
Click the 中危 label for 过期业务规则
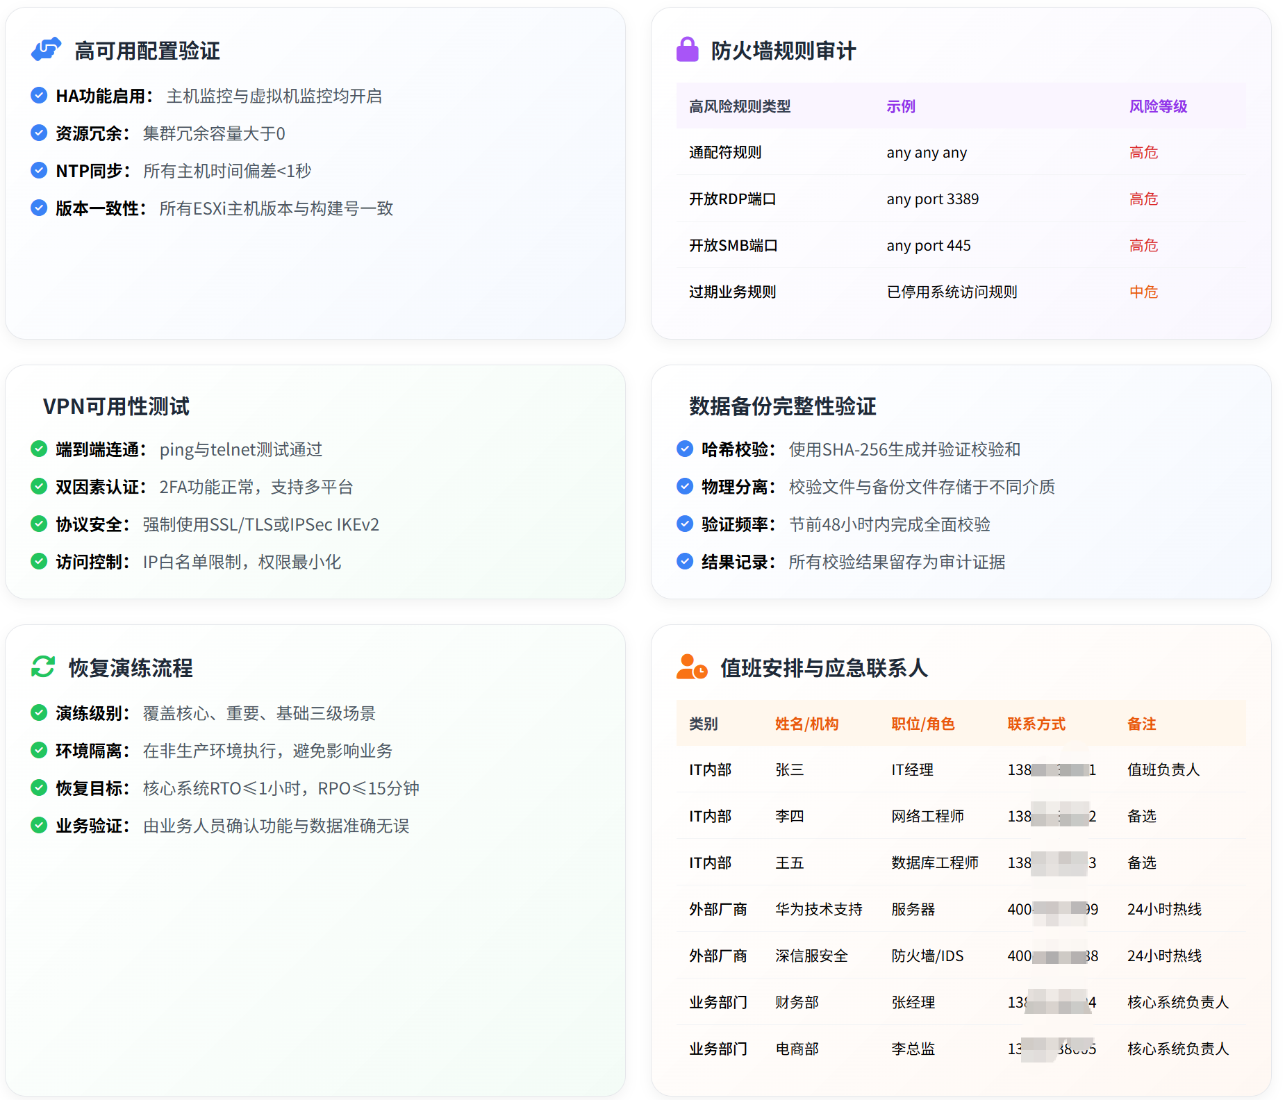(1143, 292)
